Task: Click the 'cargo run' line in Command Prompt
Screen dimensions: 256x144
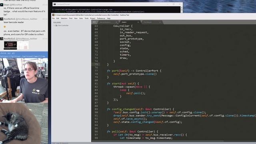Action: [x=82, y=10]
